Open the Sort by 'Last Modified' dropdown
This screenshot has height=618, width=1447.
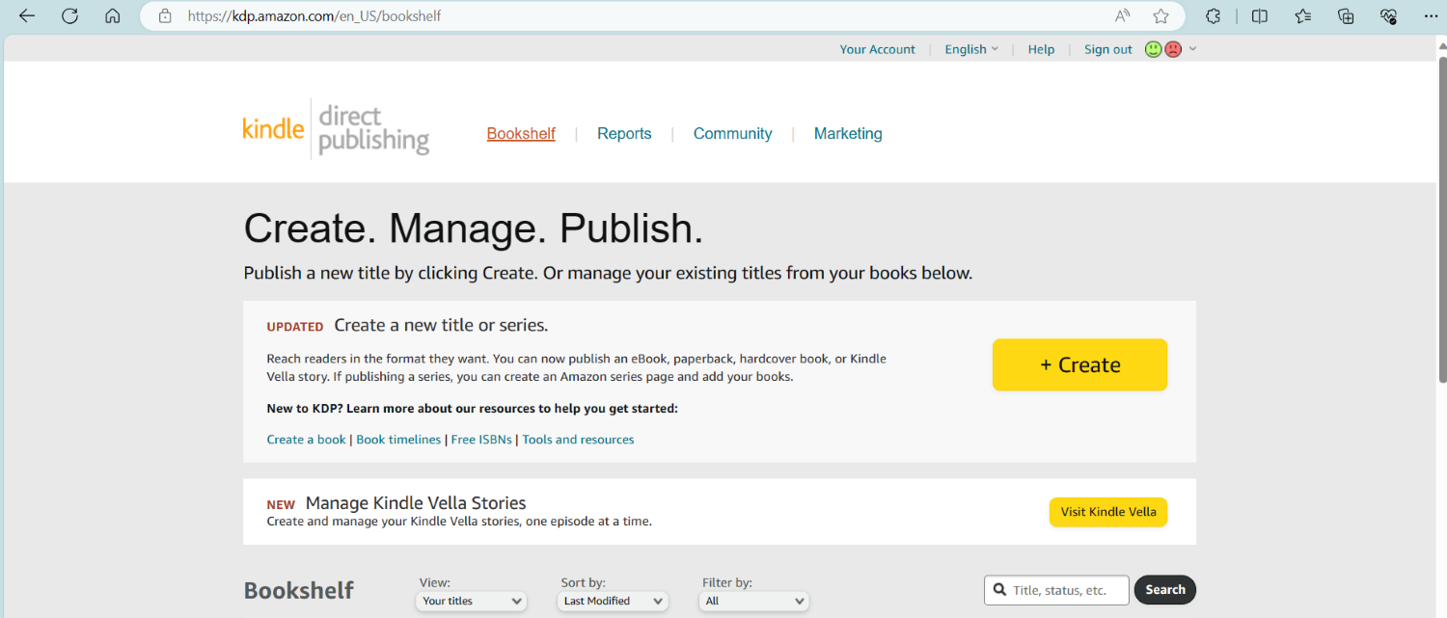(x=614, y=601)
